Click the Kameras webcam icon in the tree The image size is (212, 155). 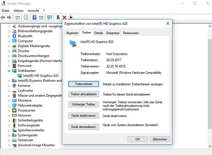click(14, 86)
